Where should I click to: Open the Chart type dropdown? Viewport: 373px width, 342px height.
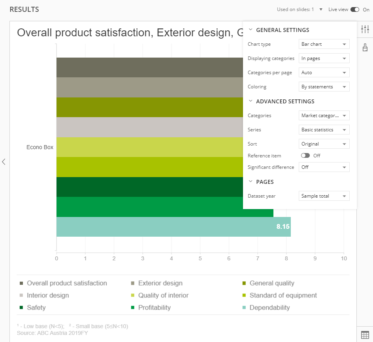click(x=324, y=44)
